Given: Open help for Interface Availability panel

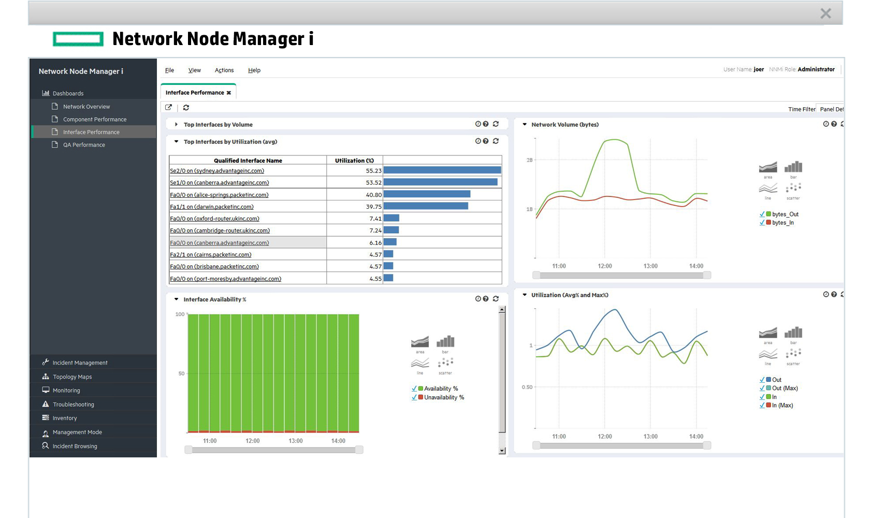Looking at the screenshot, I should click(486, 298).
